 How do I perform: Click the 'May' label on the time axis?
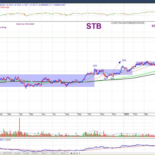31,114
